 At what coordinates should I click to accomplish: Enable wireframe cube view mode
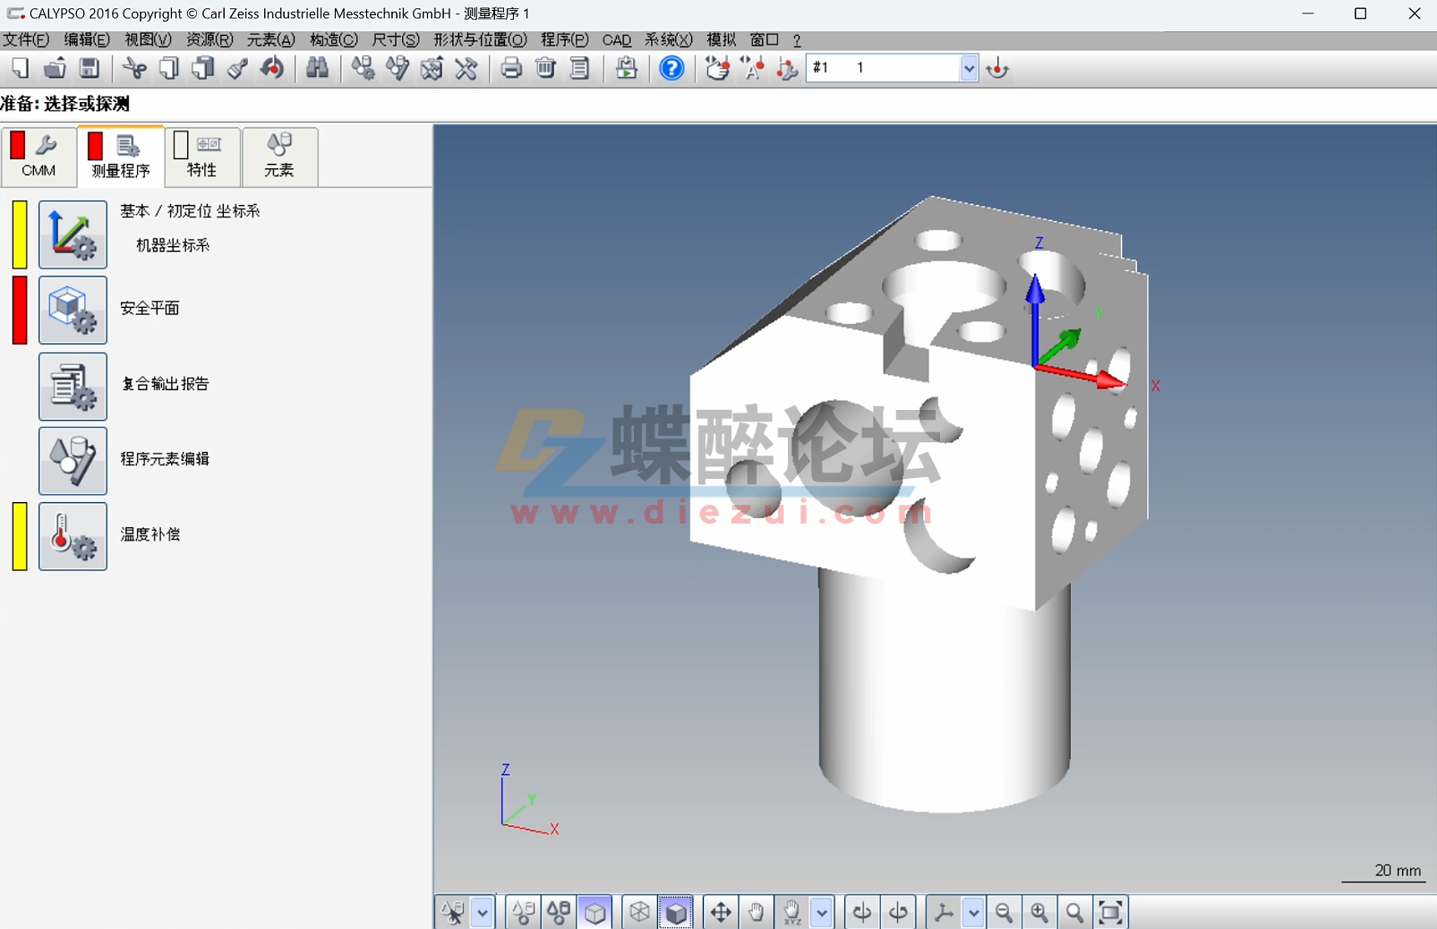639,912
